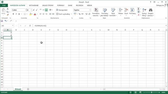Open font name Calibri dropdown

click(25, 10)
